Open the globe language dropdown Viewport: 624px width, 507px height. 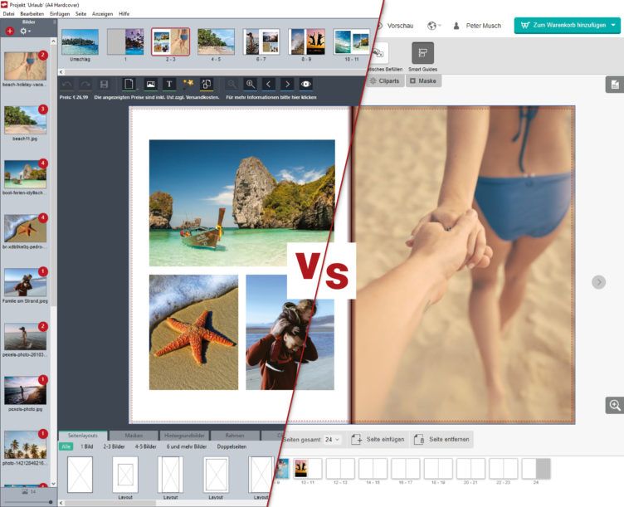(x=434, y=26)
